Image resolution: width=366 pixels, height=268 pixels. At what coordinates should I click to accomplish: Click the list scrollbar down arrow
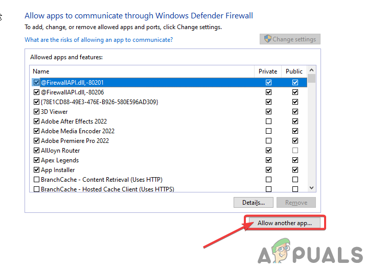pos(311,188)
